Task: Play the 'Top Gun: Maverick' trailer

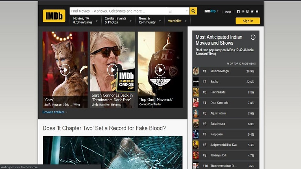Action: 160,70
